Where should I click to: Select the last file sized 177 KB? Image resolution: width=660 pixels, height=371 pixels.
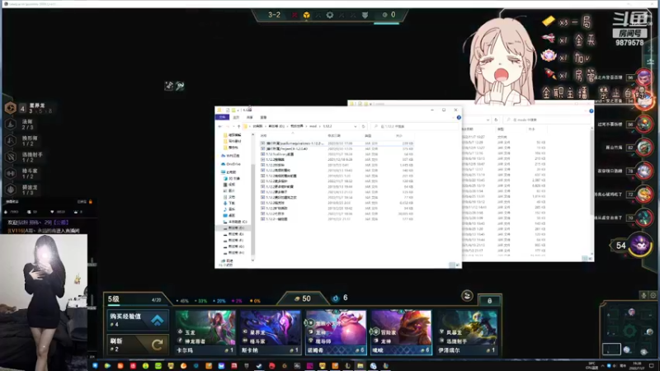(337, 219)
